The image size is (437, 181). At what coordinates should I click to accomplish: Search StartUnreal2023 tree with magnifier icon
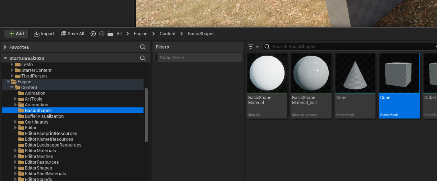143,58
